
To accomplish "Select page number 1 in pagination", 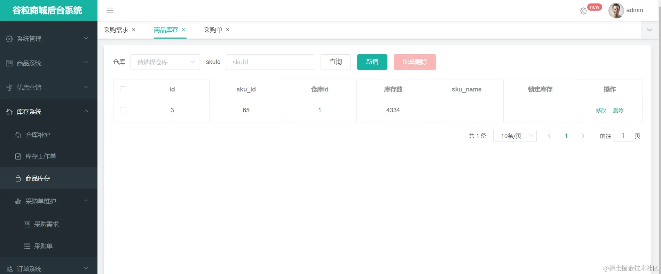I will (566, 136).
